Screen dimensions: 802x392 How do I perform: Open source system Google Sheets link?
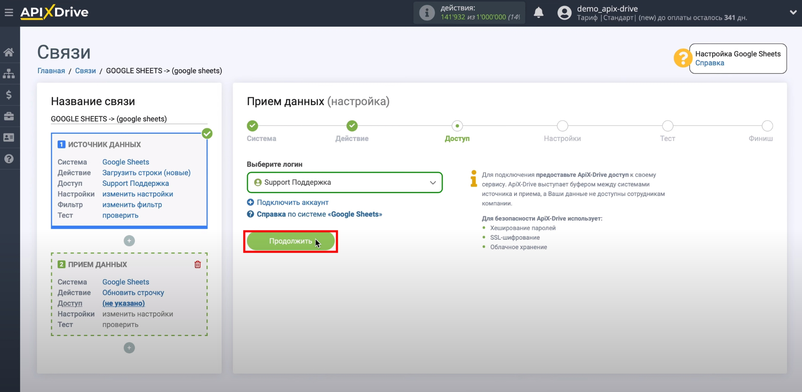(x=126, y=162)
